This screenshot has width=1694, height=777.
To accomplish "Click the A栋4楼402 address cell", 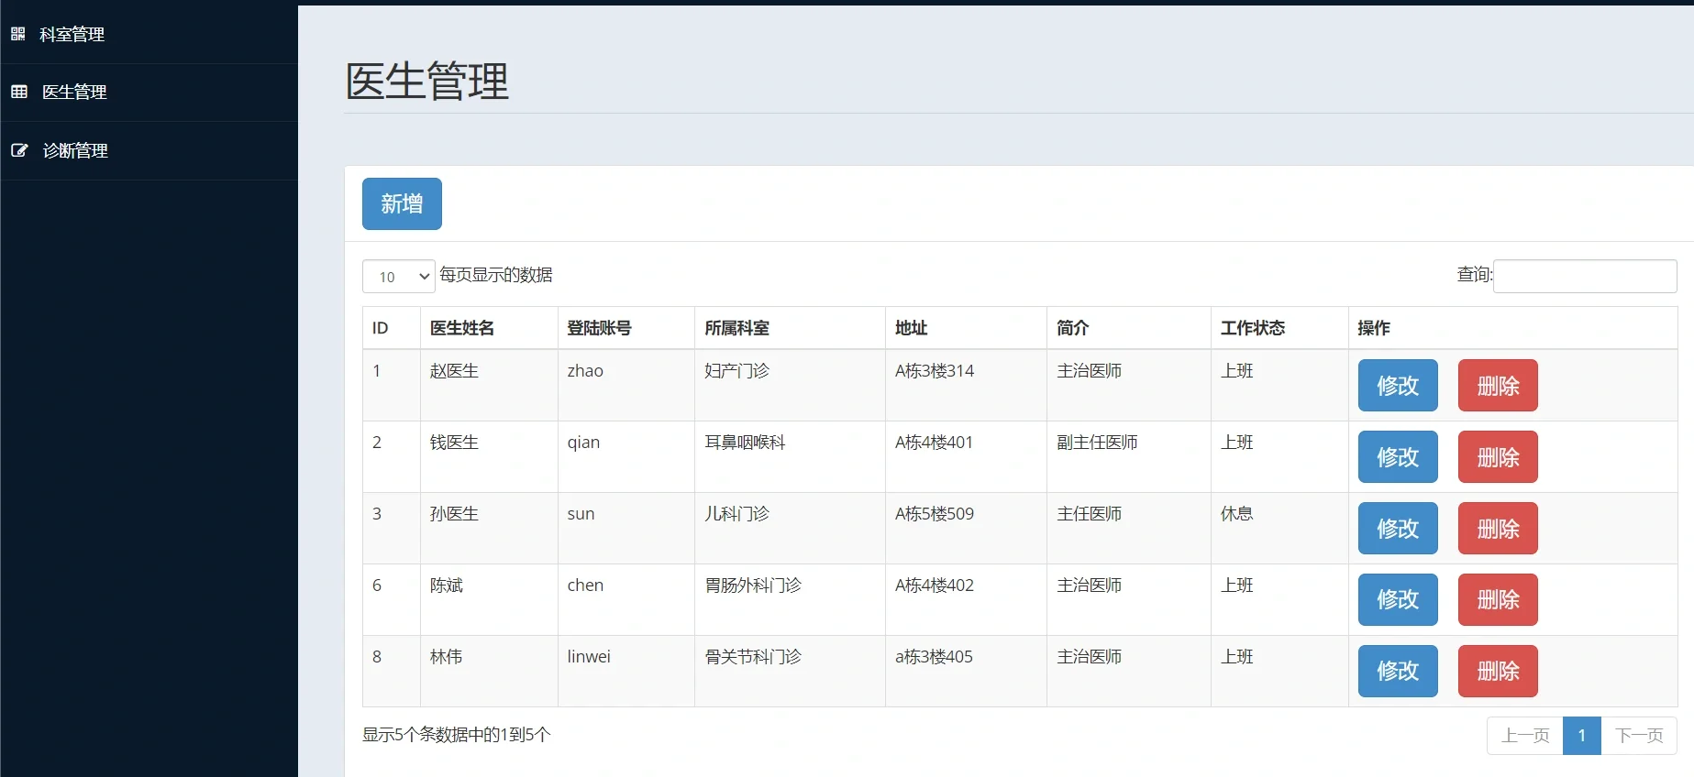I will pyautogui.click(x=966, y=599).
